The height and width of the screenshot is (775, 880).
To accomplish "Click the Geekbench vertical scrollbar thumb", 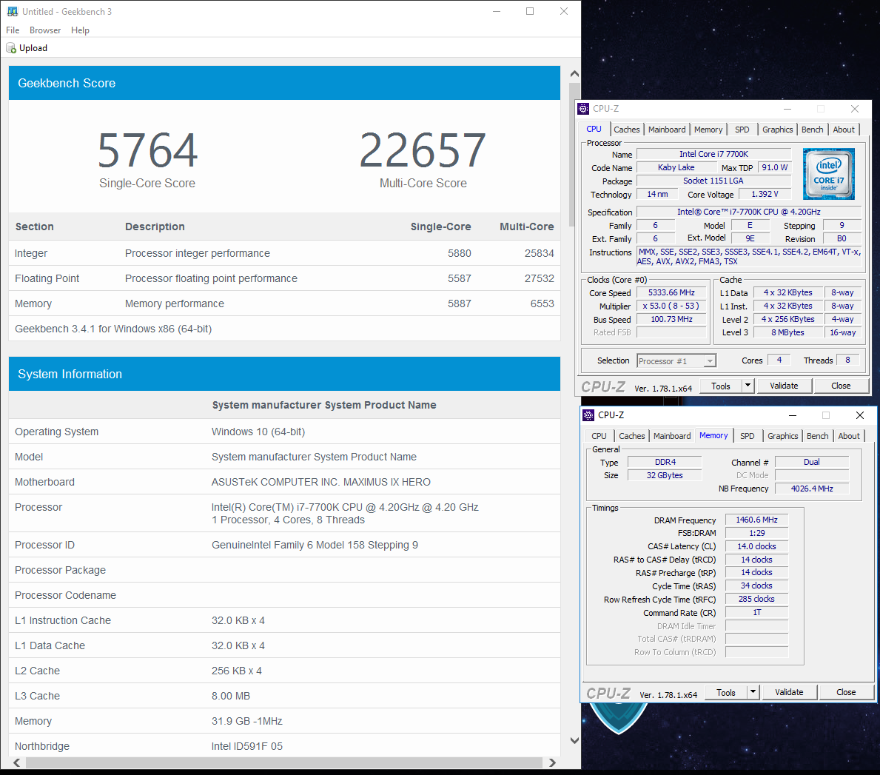I will [574, 154].
